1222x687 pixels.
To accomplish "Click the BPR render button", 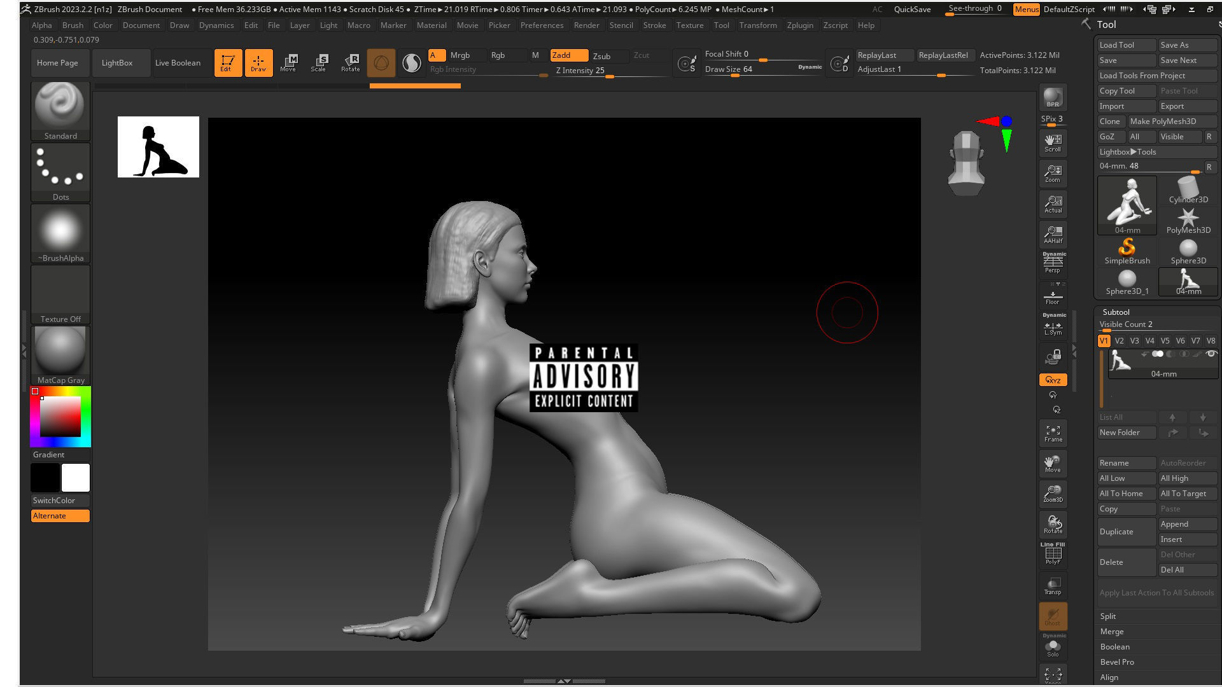I will [1053, 97].
